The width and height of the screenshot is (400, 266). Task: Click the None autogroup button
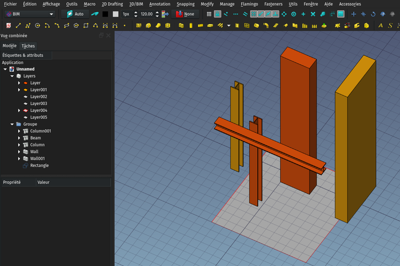coord(185,14)
